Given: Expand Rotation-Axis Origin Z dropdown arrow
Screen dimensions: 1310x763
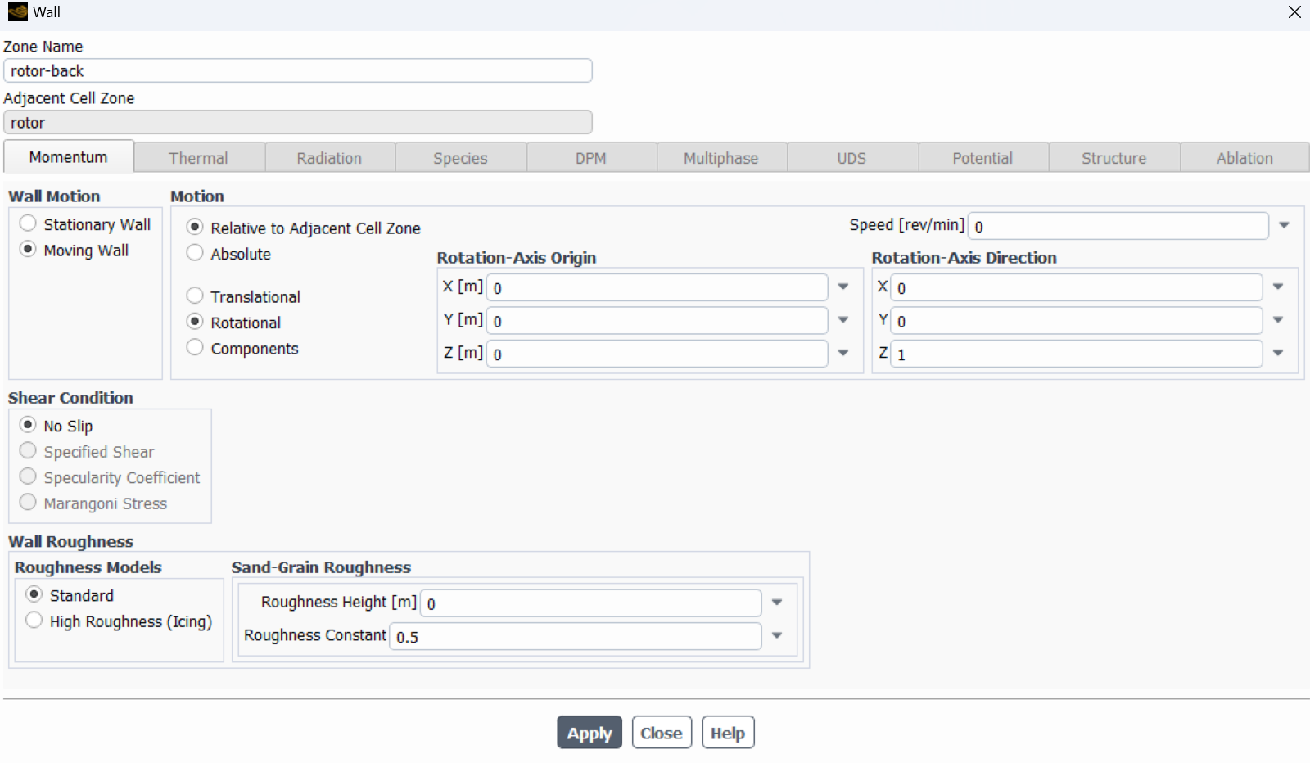Looking at the screenshot, I should pyautogui.click(x=843, y=353).
